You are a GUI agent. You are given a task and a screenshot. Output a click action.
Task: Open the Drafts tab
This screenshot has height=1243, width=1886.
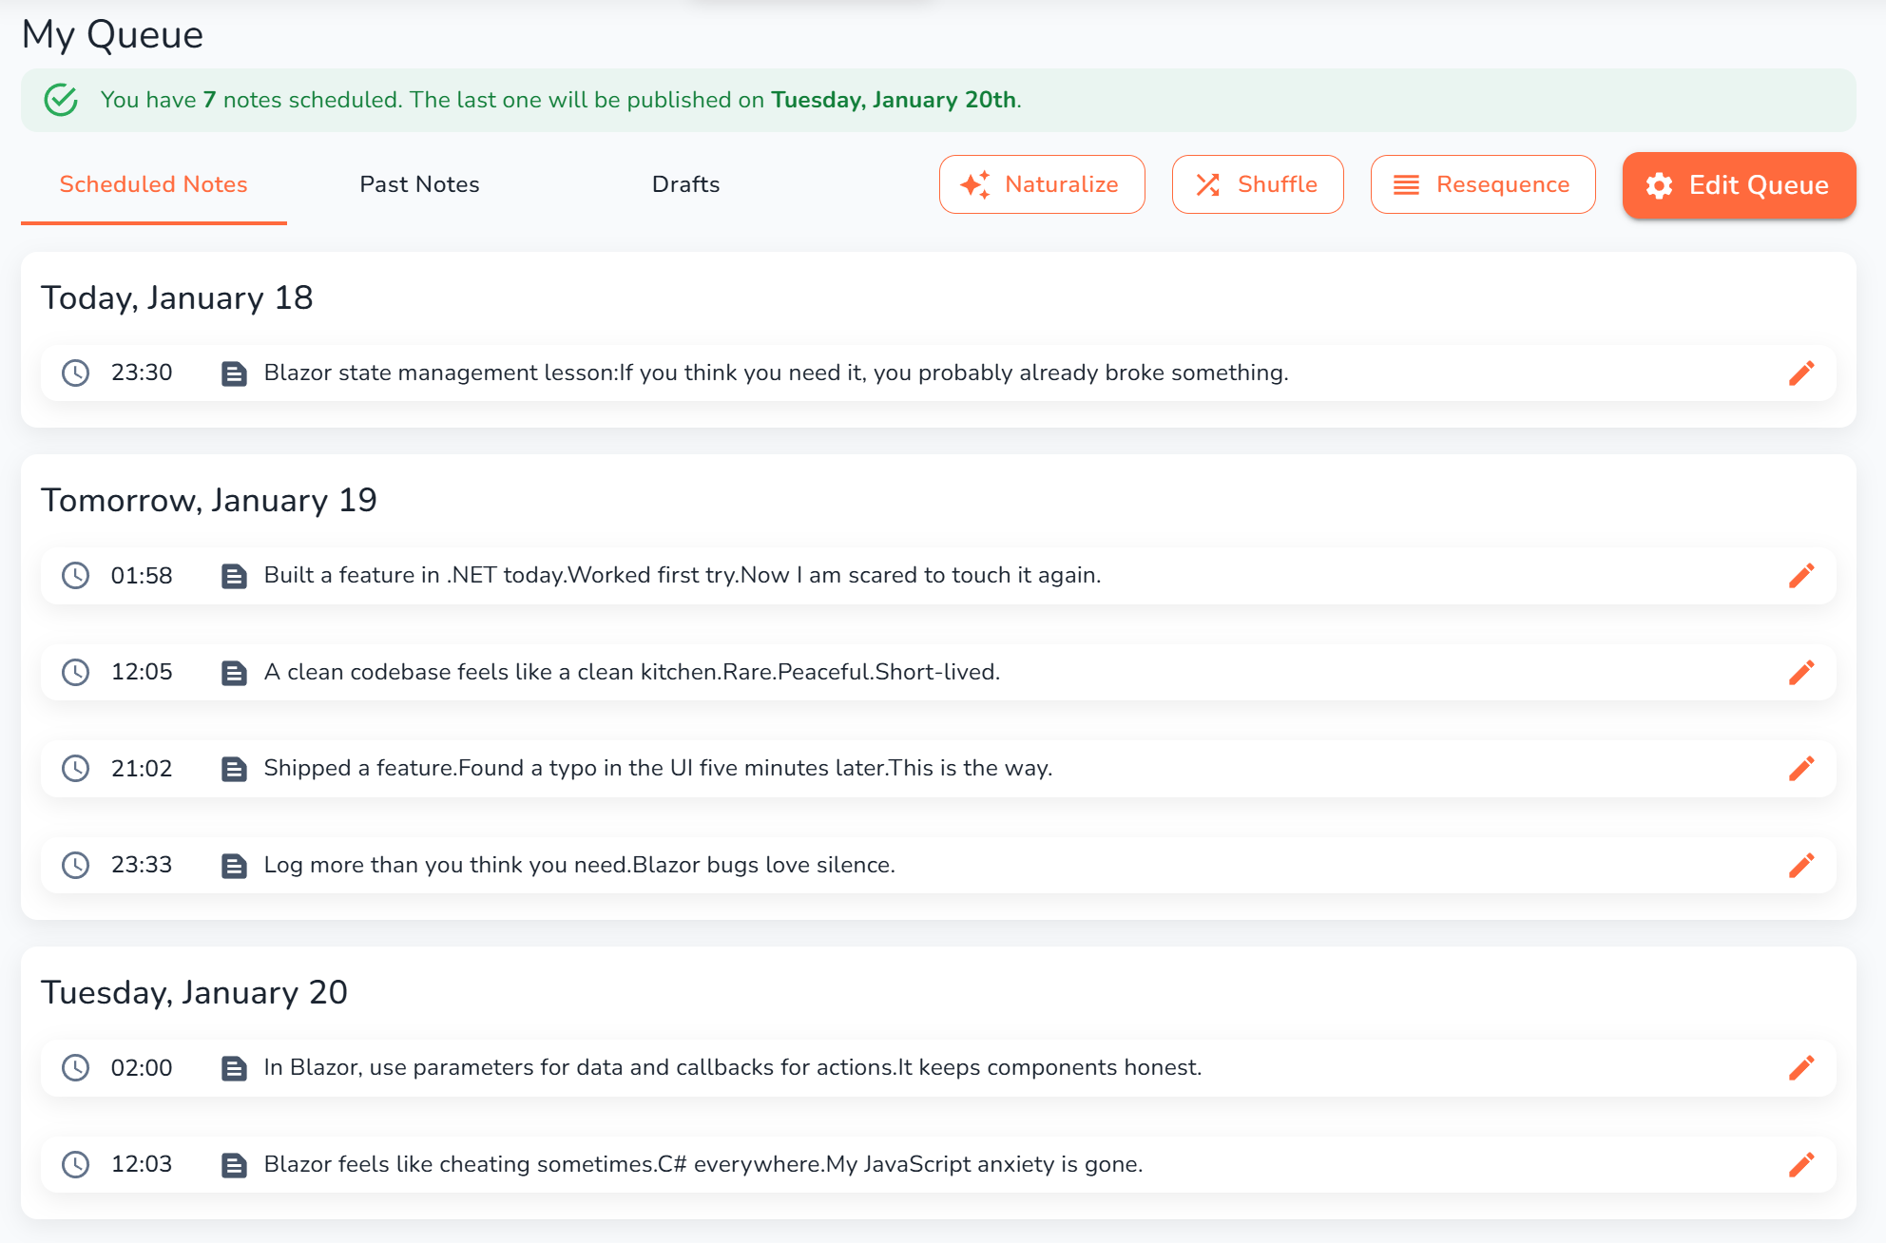[x=685, y=184]
